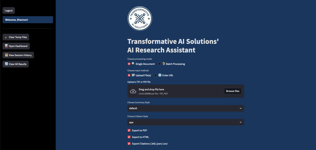This screenshot has width=316, height=150.
Task: Click the Clear All Results button
Action: pyautogui.click(x=16, y=64)
